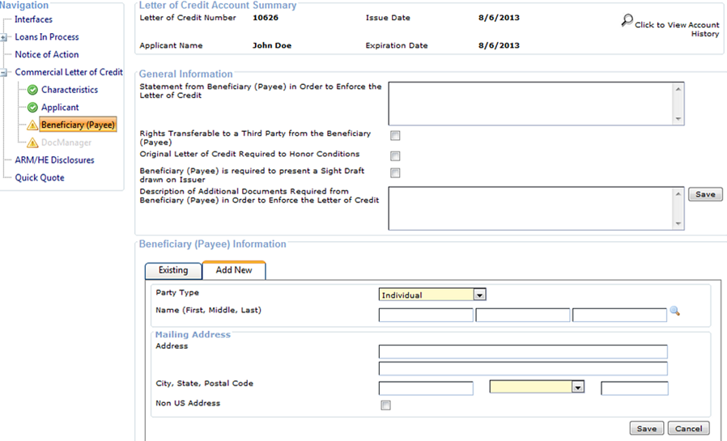
Task: Select Beneficiary (Payee) navigation item
Action: pyautogui.click(x=78, y=125)
